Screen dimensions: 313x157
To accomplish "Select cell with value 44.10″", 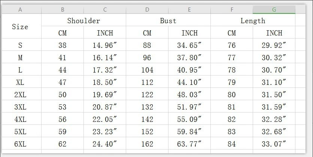I will [x=189, y=82].
